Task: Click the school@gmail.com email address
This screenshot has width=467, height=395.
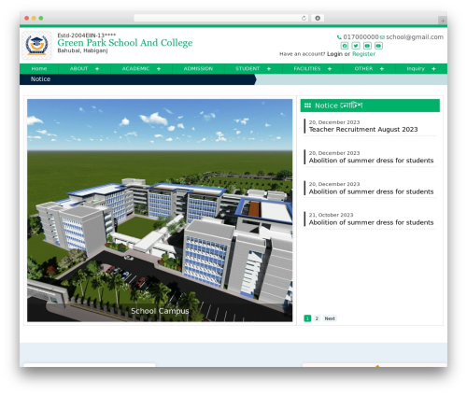Action: pyautogui.click(x=415, y=37)
